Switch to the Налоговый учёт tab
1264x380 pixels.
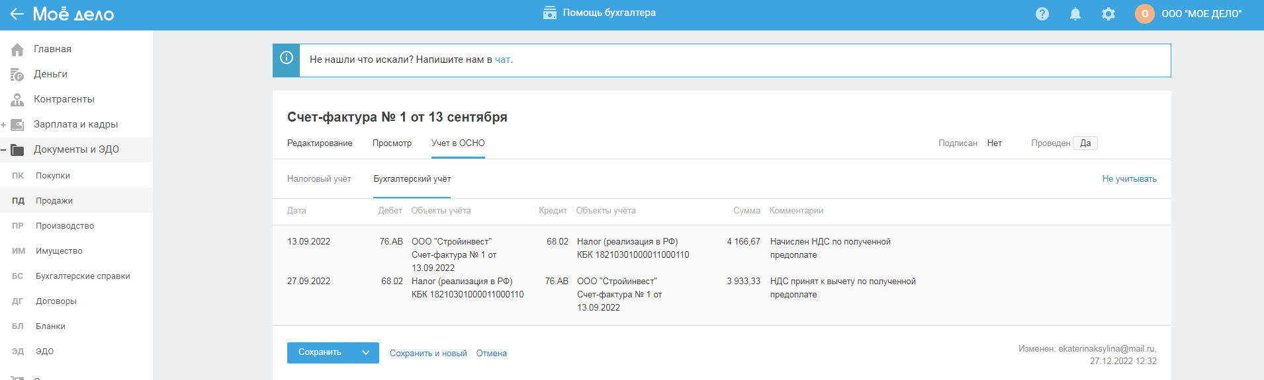pyautogui.click(x=319, y=179)
